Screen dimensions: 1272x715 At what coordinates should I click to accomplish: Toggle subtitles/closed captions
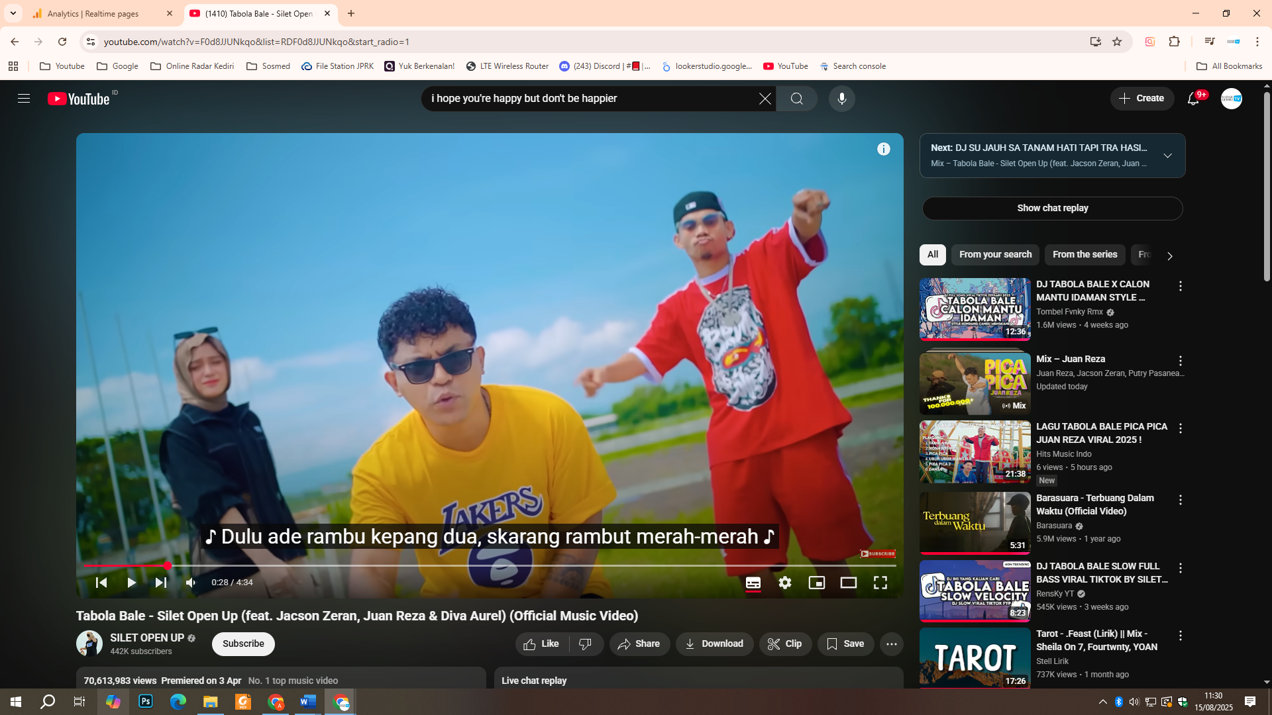tap(753, 583)
